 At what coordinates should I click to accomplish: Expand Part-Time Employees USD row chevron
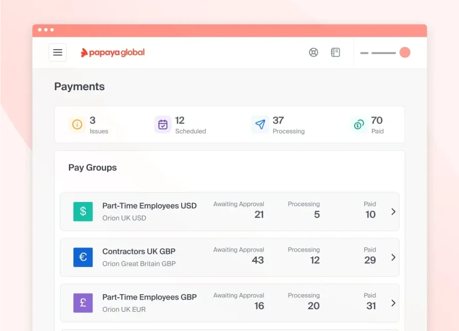(x=393, y=212)
